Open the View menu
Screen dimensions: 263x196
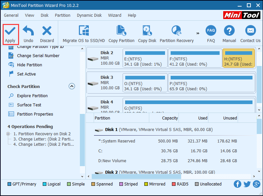[30, 15]
